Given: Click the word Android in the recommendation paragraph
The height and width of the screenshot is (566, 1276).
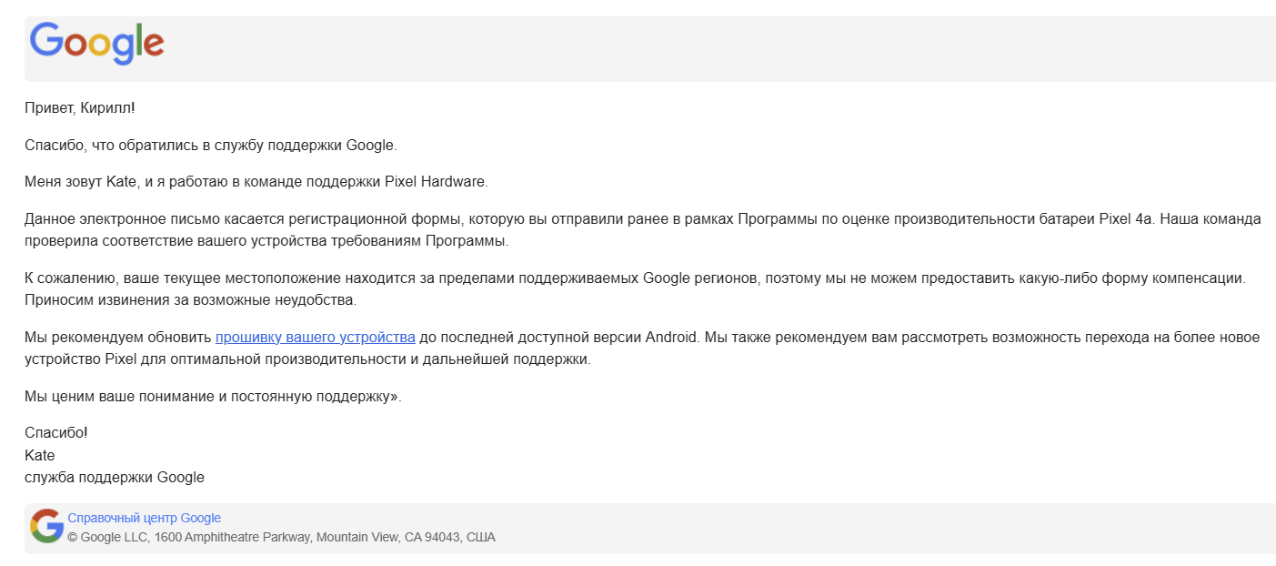Looking at the screenshot, I should click(671, 338).
